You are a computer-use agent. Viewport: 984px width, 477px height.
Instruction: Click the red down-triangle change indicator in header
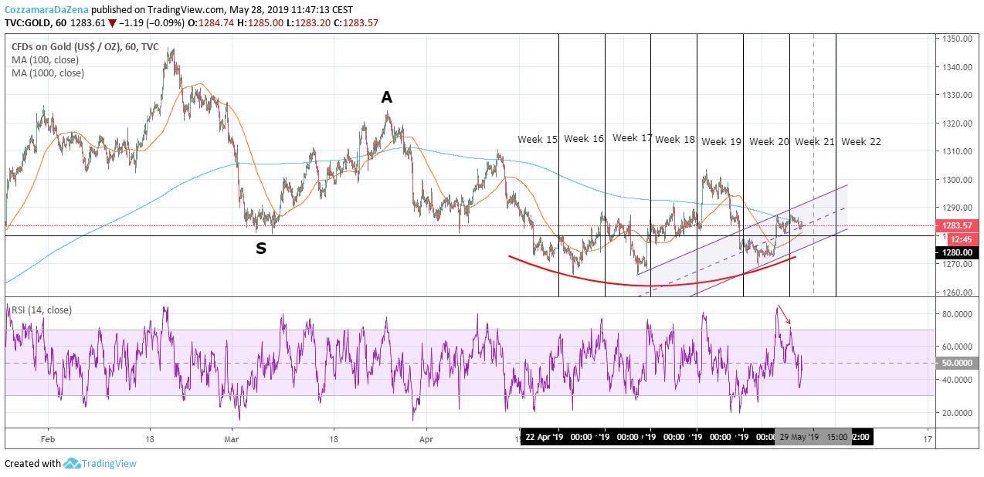pyautogui.click(x=113, y=23)
